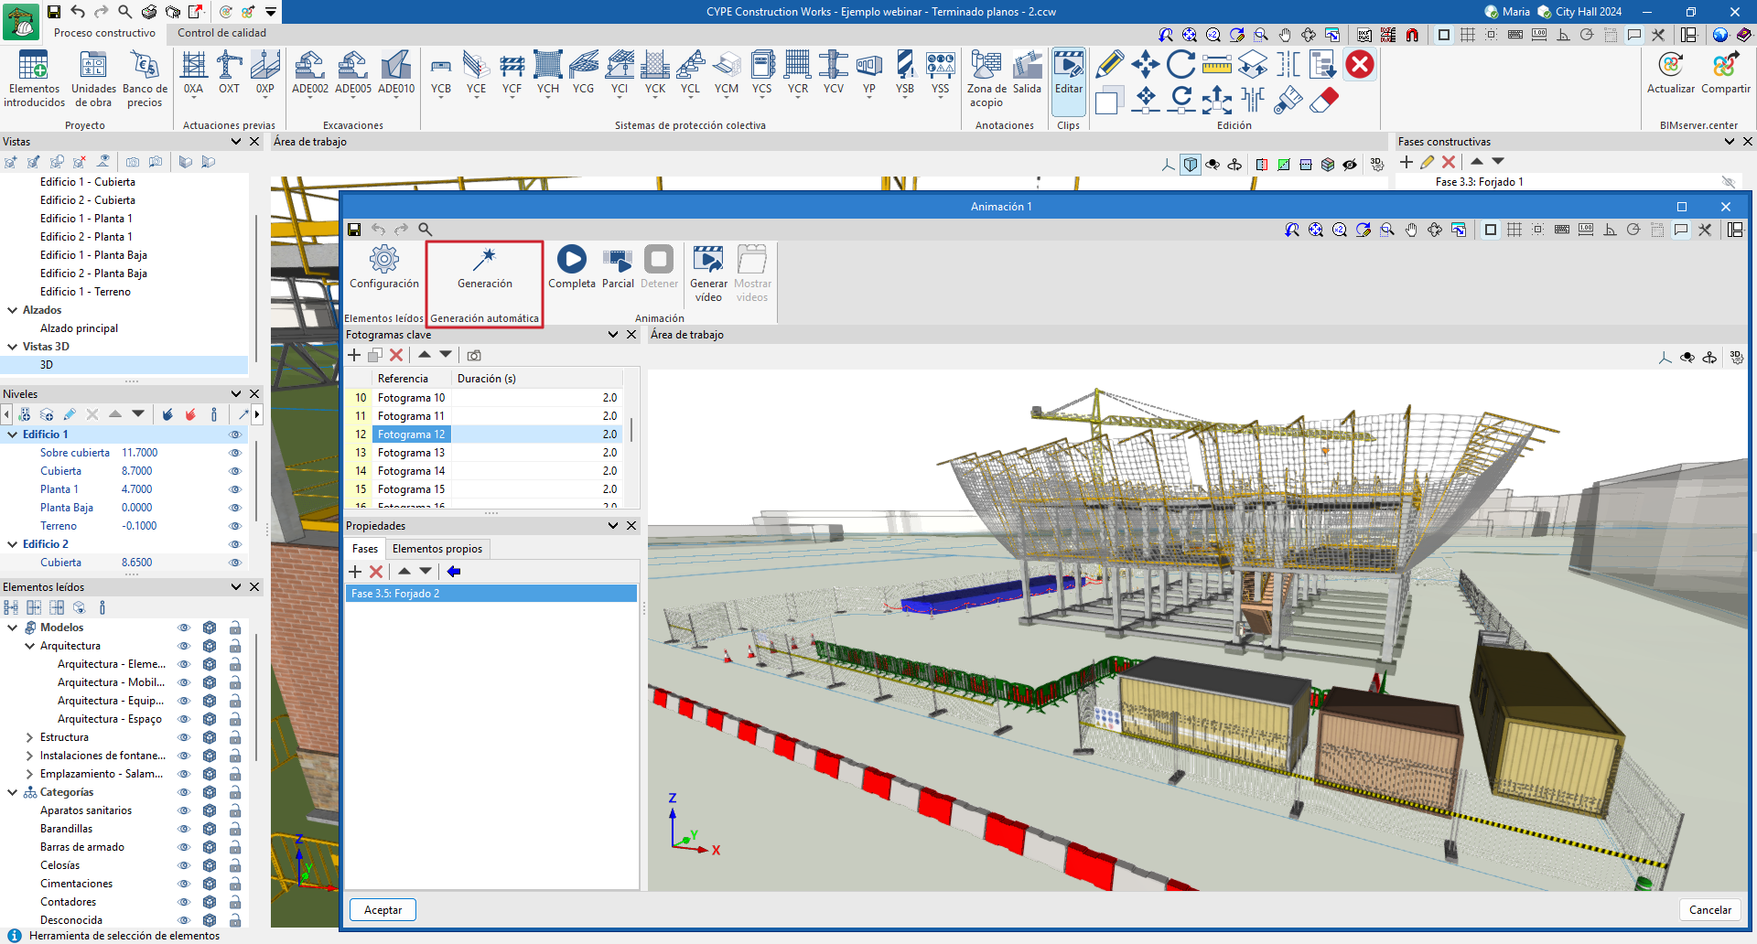Switch to the Control de calidad tab
The height and width of the screenshot is (944, 1757).
pyautogui.click(x=221, y=33)
